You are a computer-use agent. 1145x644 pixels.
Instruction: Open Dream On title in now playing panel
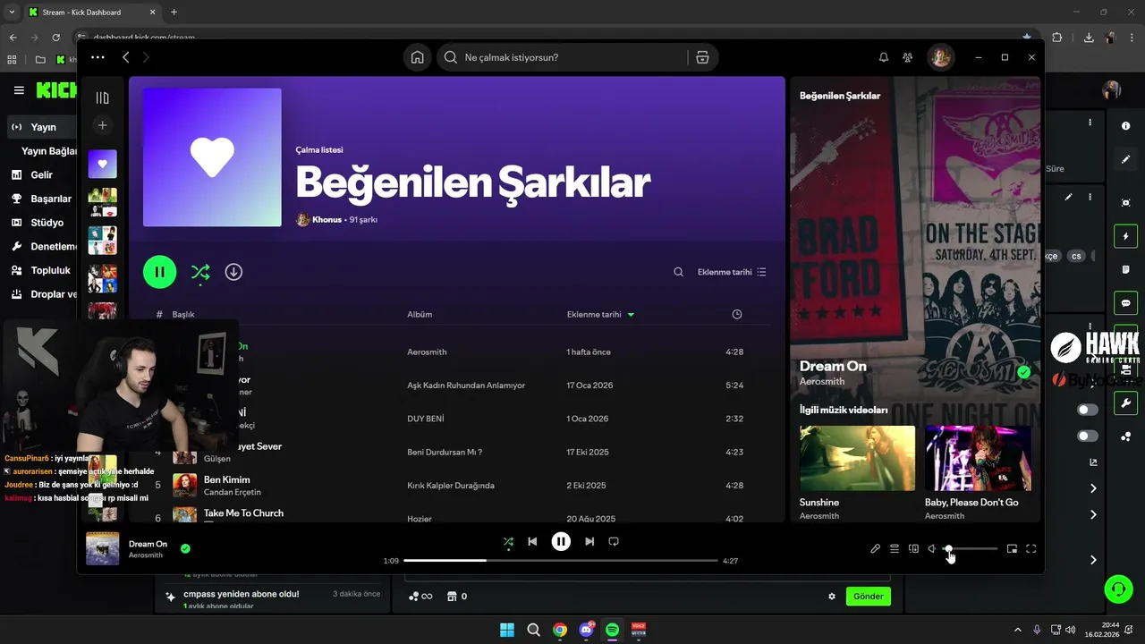(x=833, y=366)
